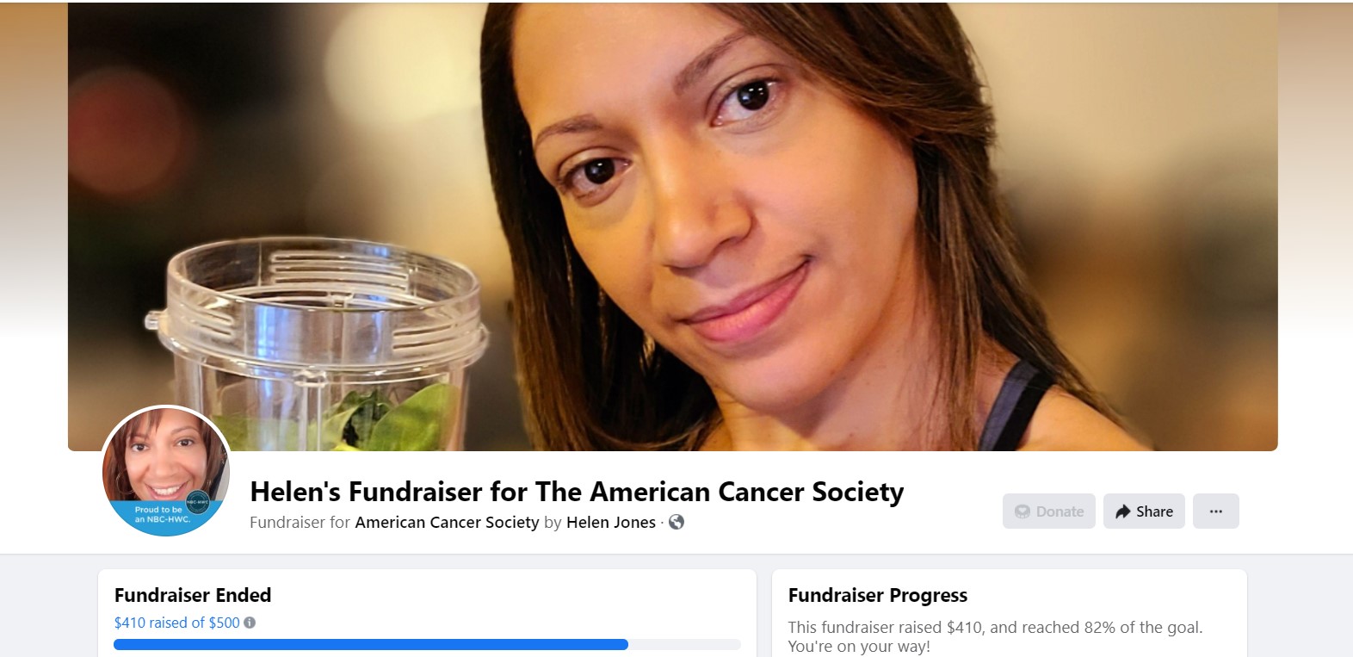This screenshot has height=657, width=1353.
Task: Open Helen Jones's profile link
Action: (611, 522)
